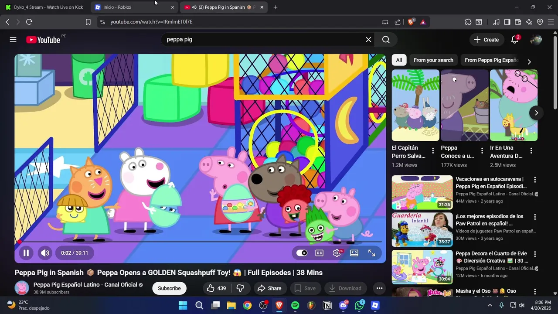The width and height of the screenshot is (558, 314).
Task: Open options for Peppa Decora el Cuarto video
Action: click(x=535, y=254)
